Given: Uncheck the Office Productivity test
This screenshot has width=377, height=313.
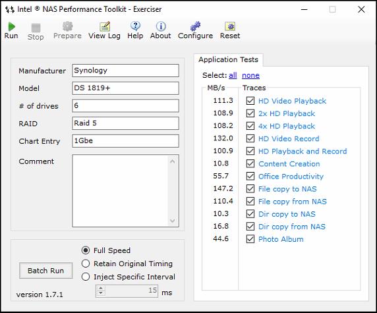Looking at the screenshot, I should pyautogui.click(x=250, y=176).
